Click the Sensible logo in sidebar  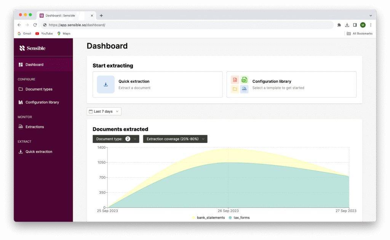pyautogui.click(x=32, y=48)
